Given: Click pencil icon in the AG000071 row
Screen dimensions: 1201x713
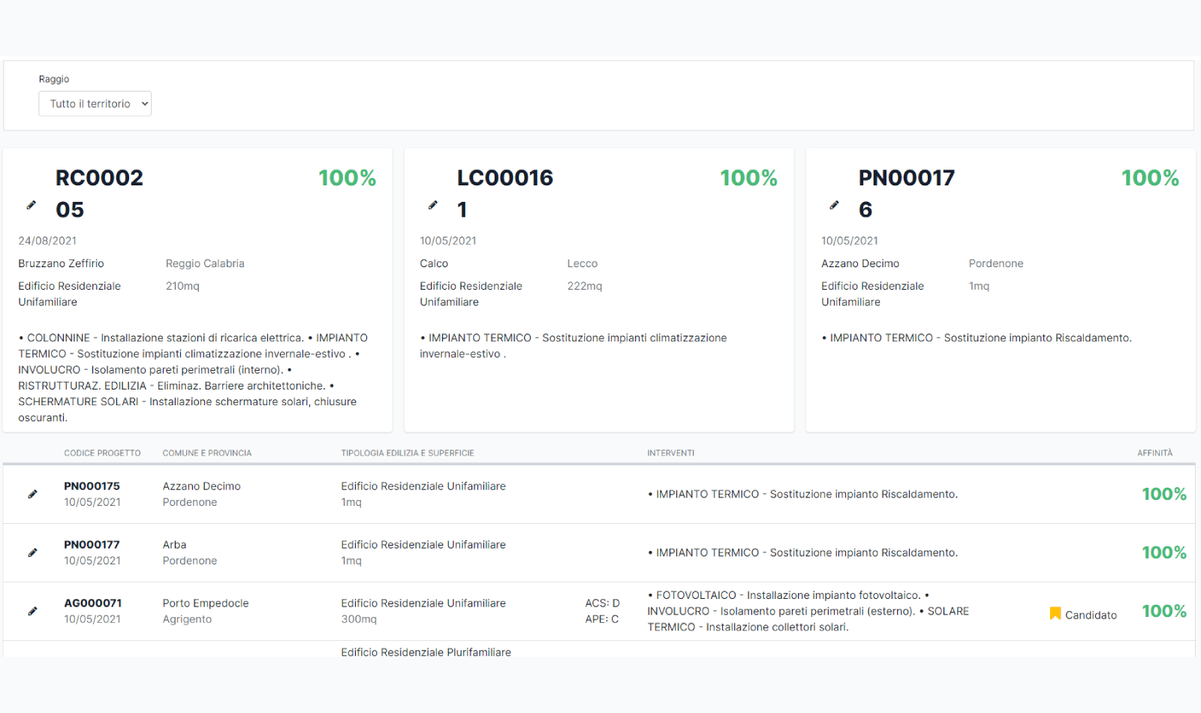Looking at the screenshot, I should (32, 611).
